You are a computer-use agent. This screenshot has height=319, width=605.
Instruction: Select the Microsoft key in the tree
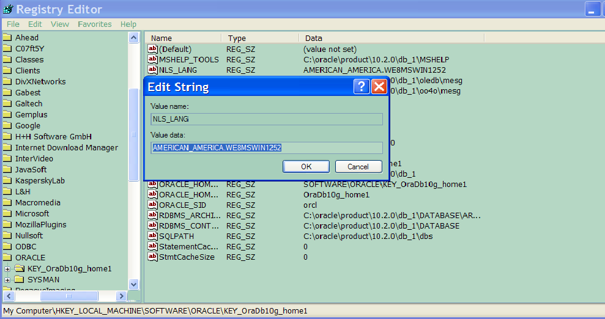tap(32, 214)
